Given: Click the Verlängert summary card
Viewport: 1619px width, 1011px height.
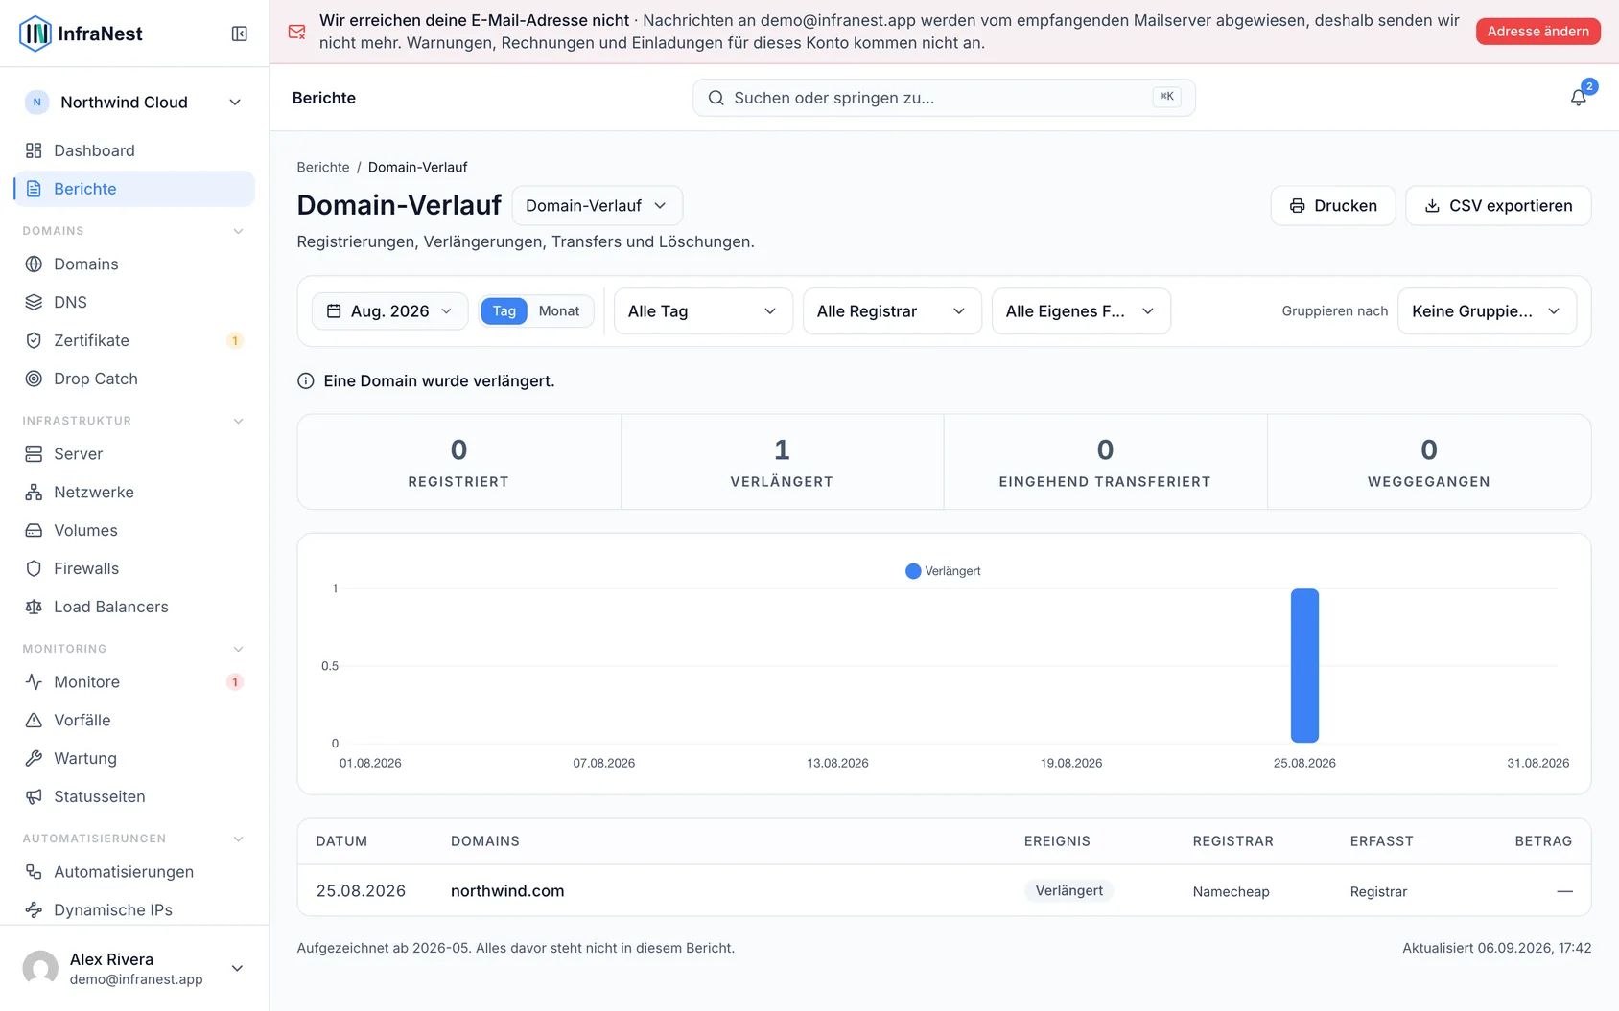Looking at the screenshot, I should pos(782,462).
